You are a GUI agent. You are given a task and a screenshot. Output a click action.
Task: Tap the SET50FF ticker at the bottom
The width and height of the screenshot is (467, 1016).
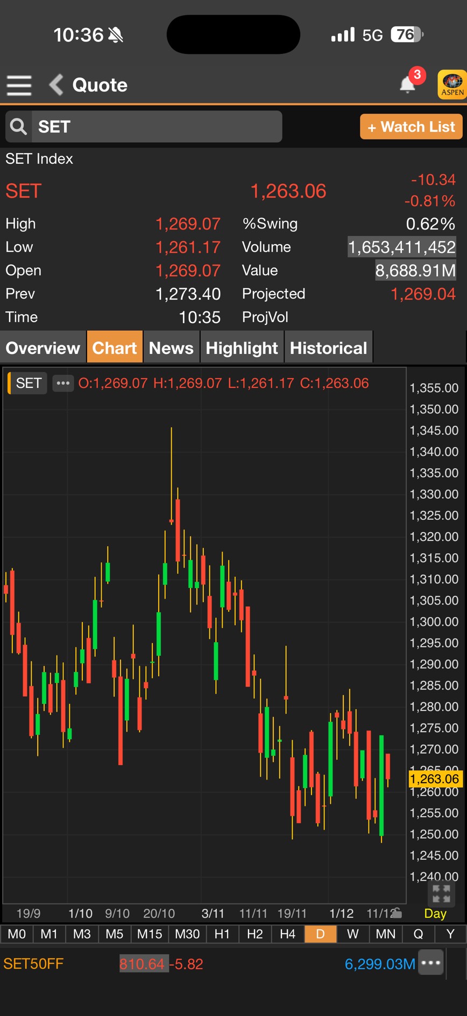(33, 964)
